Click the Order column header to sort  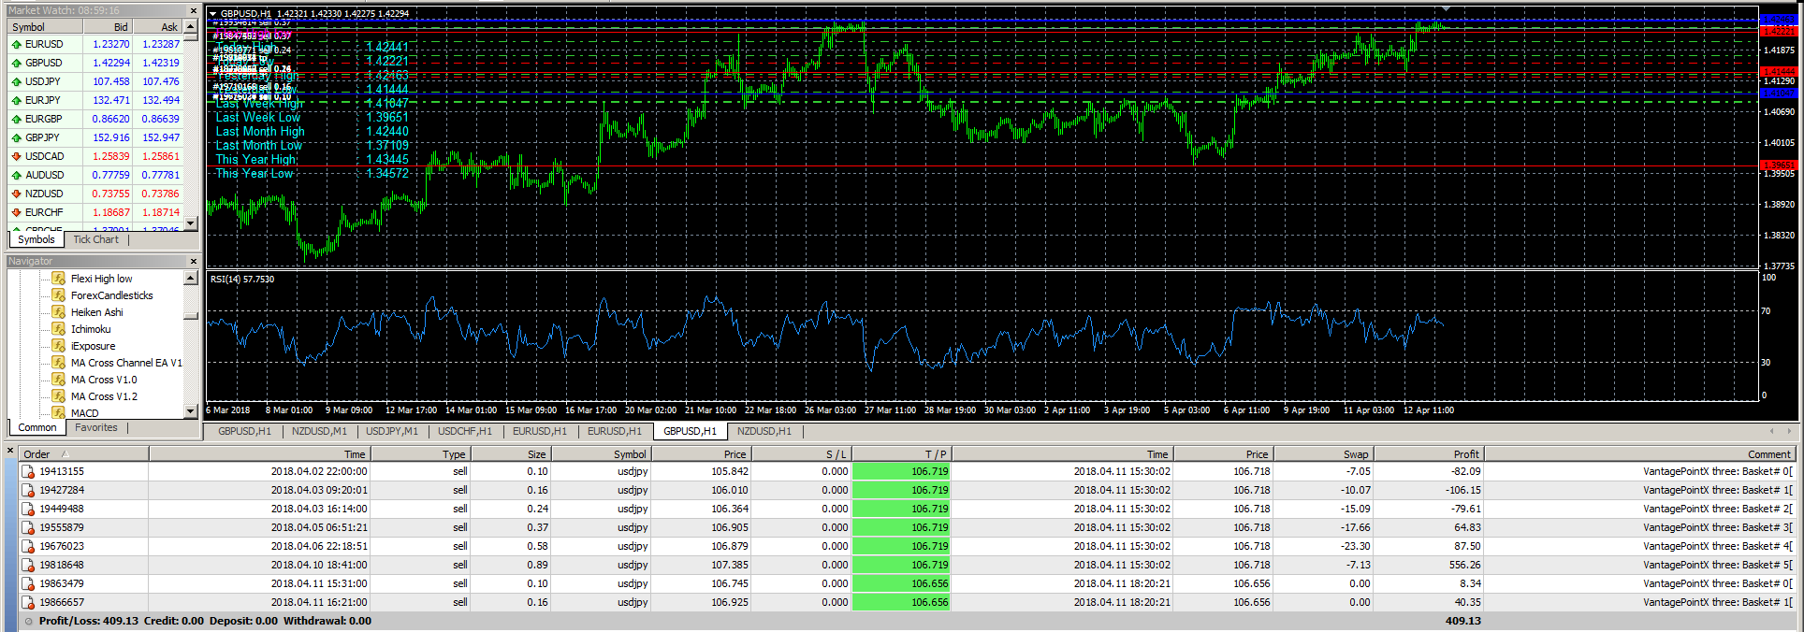coord(37,454)
